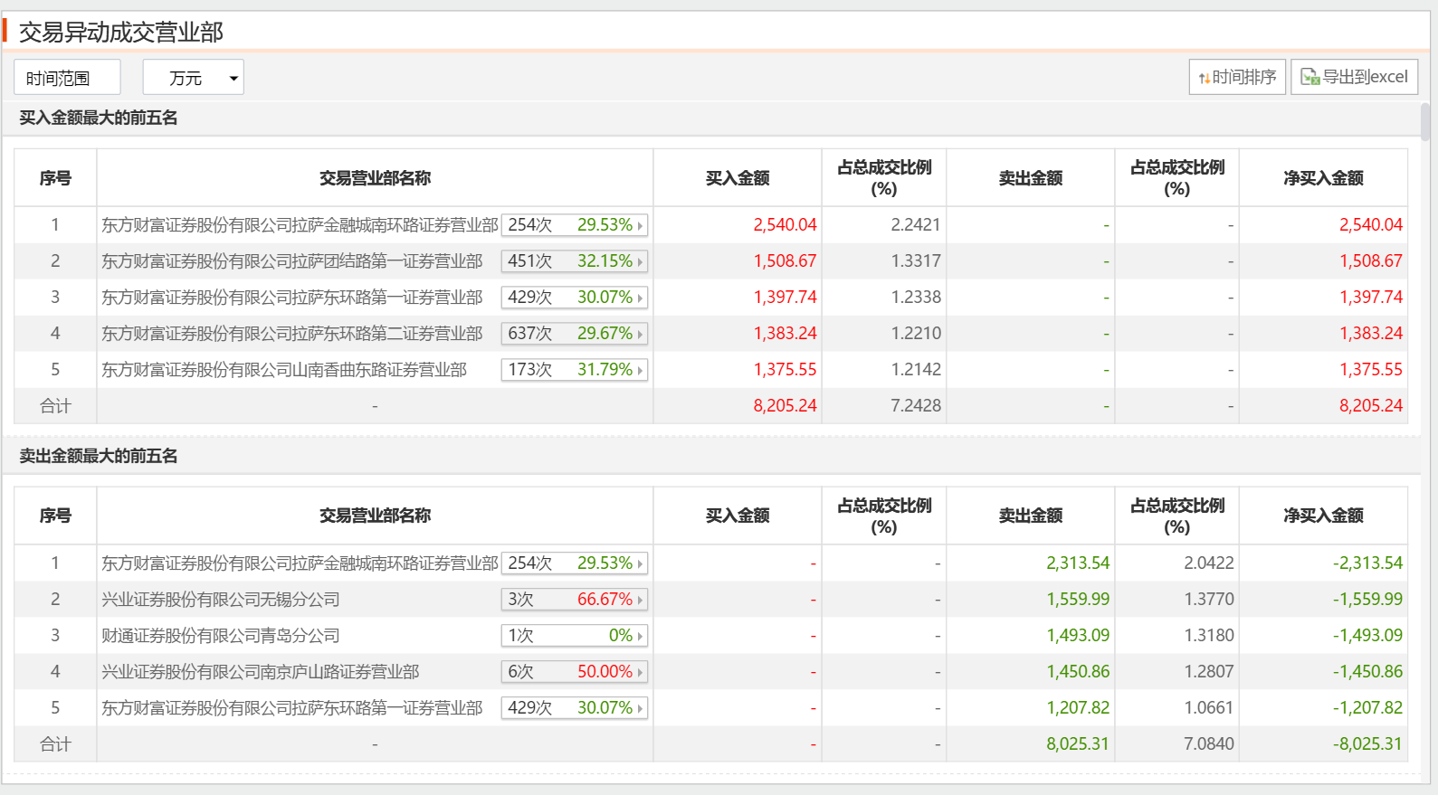
Task: Click the -2,313.54 net buy value
Action: tap(1367, 563)
